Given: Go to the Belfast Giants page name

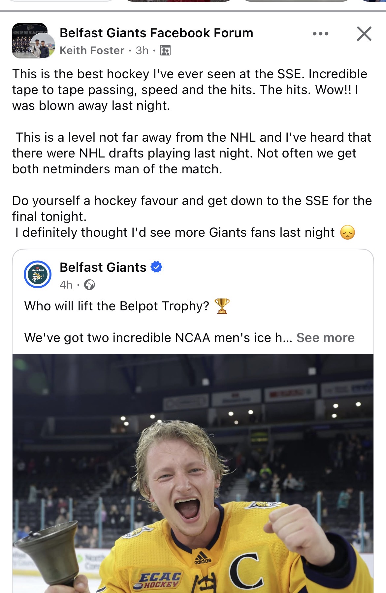Looking at the screenshot, I should 103,267.
